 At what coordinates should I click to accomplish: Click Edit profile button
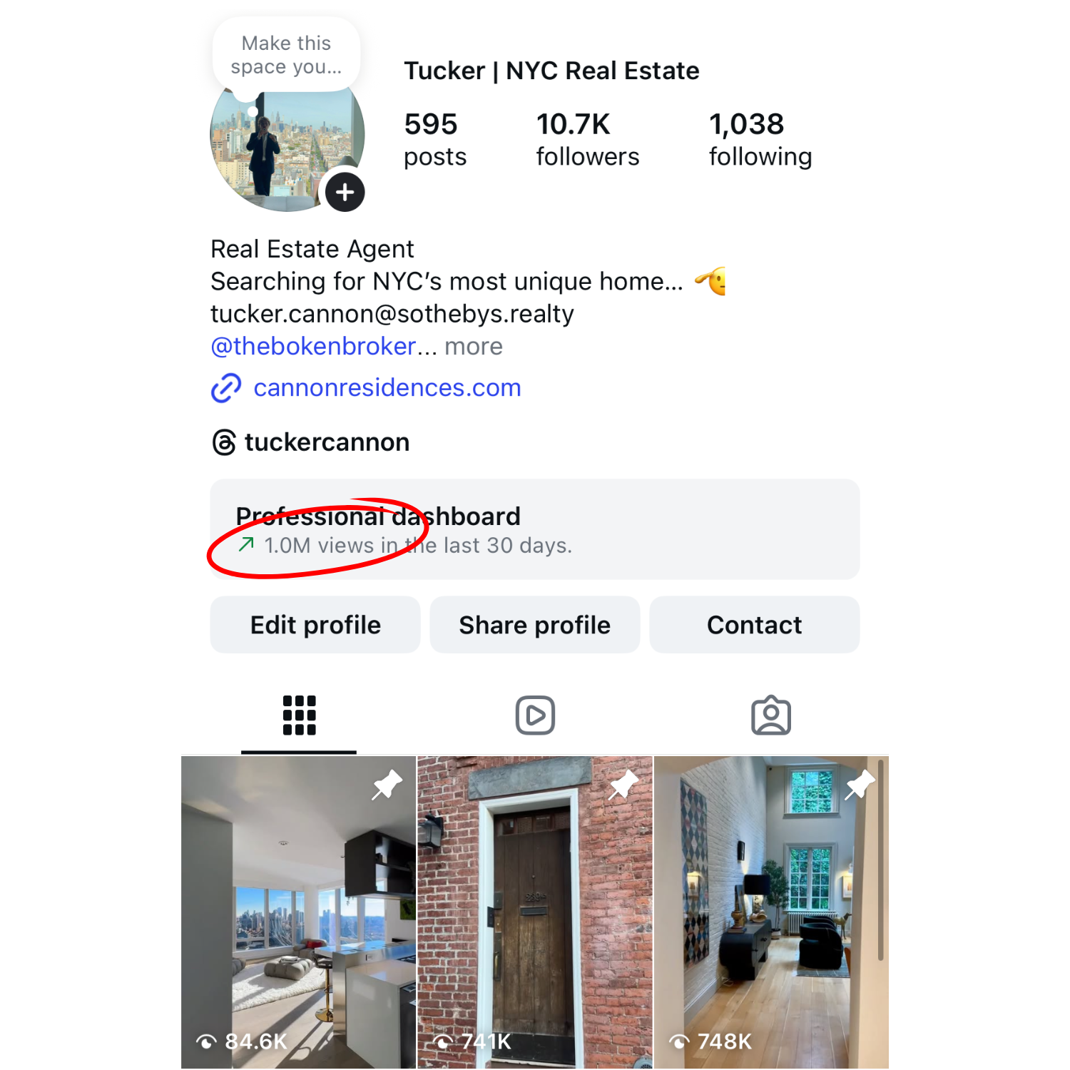[x=315, y=625]
